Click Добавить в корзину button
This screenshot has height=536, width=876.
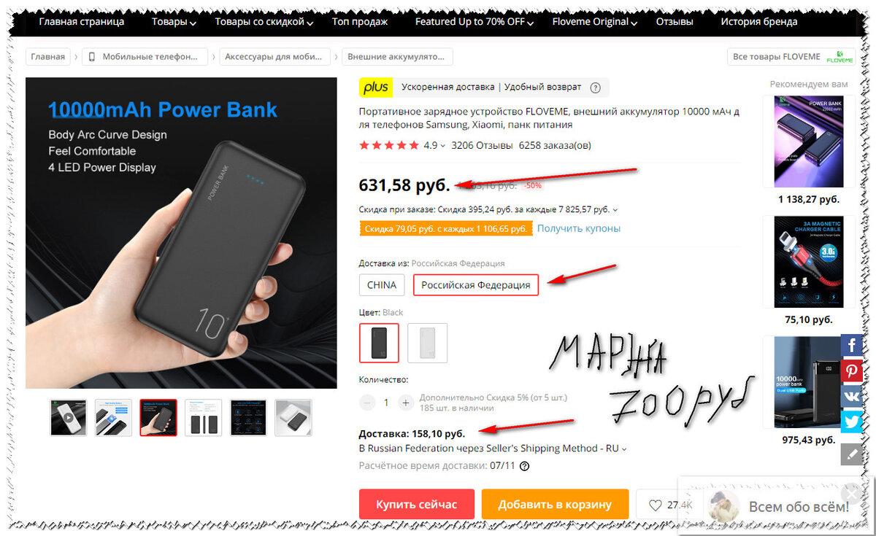(555, 505)
